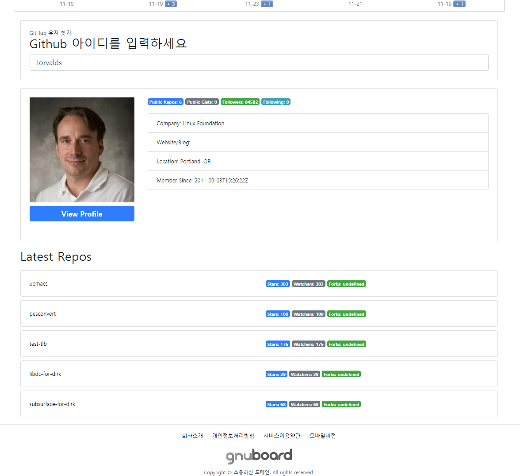Click the "Followers: 84582" badge
The image size is (520, 476).
240,101
